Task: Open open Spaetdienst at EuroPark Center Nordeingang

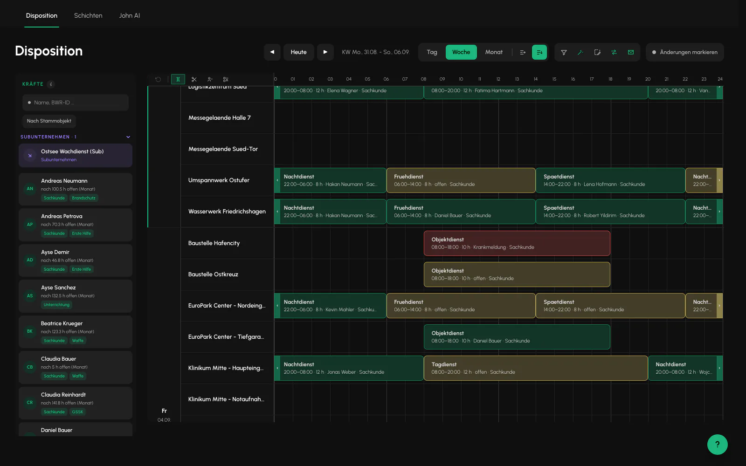Action: 610,306
